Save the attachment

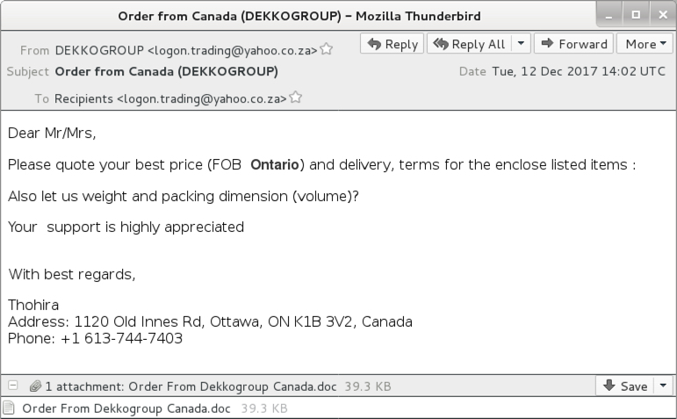(x=625, y=386)
